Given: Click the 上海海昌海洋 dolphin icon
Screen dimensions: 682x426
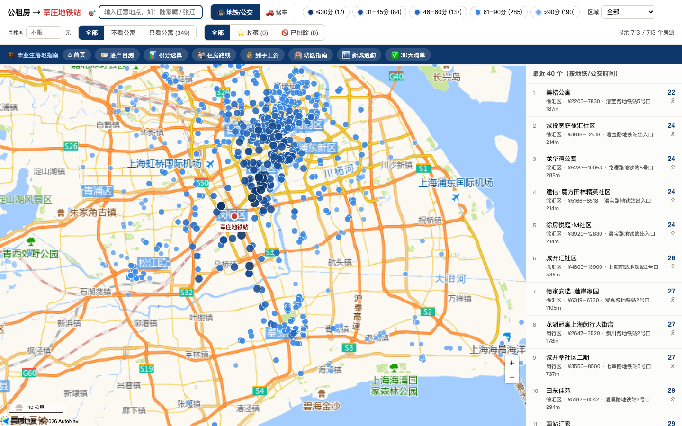Looking at the screenshot, I should (x=507, y=337).
